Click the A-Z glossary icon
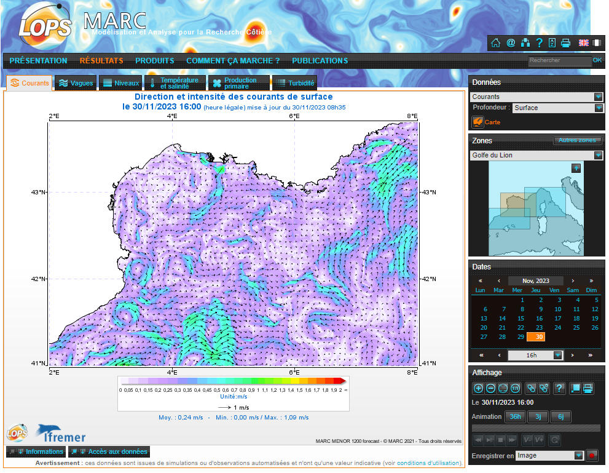Screen dimensions: 609x473 [552, 42]
